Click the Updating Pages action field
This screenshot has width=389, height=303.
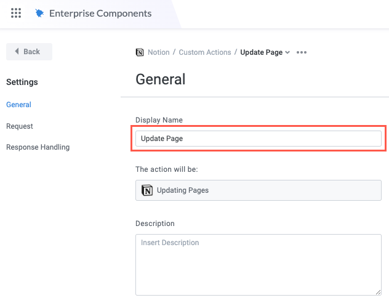click(258, 190)
